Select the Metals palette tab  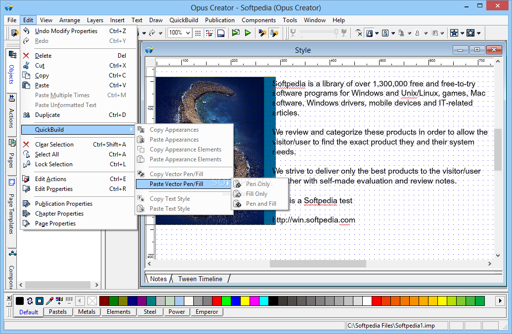(x=86, y=312)
